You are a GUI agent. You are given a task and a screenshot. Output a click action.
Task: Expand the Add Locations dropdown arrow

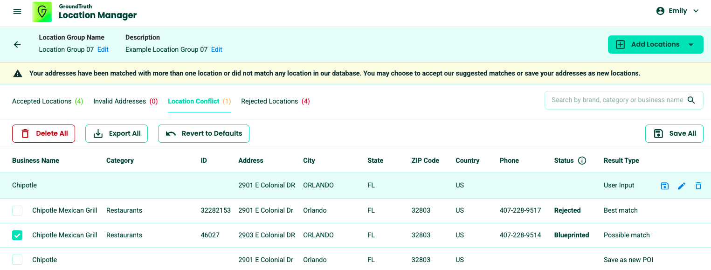click(691, 45)
